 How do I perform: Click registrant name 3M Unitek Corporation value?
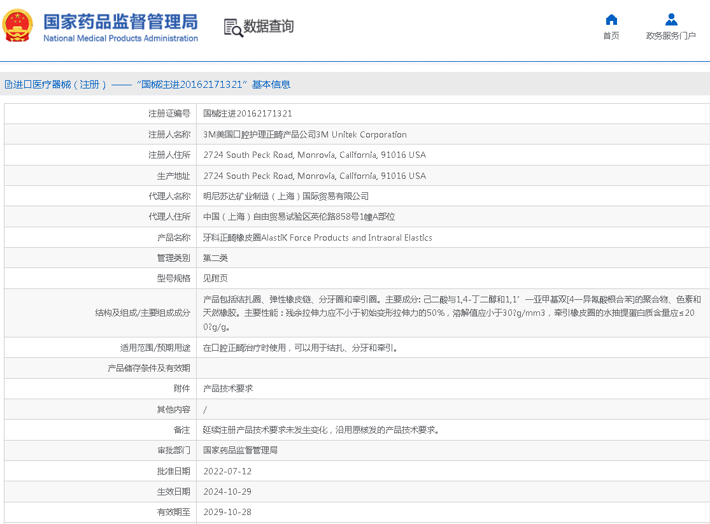305,134
